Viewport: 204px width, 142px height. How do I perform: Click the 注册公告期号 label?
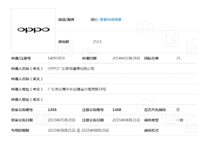[93, 110]
